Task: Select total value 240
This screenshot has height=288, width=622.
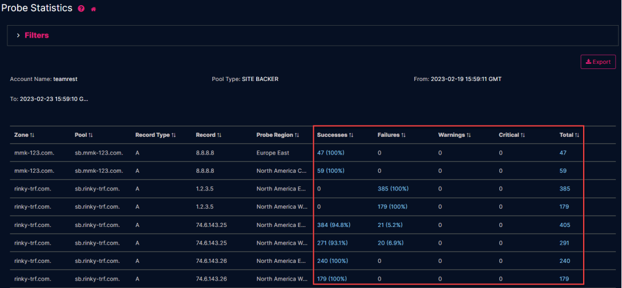Action: [x=565, y=261]
